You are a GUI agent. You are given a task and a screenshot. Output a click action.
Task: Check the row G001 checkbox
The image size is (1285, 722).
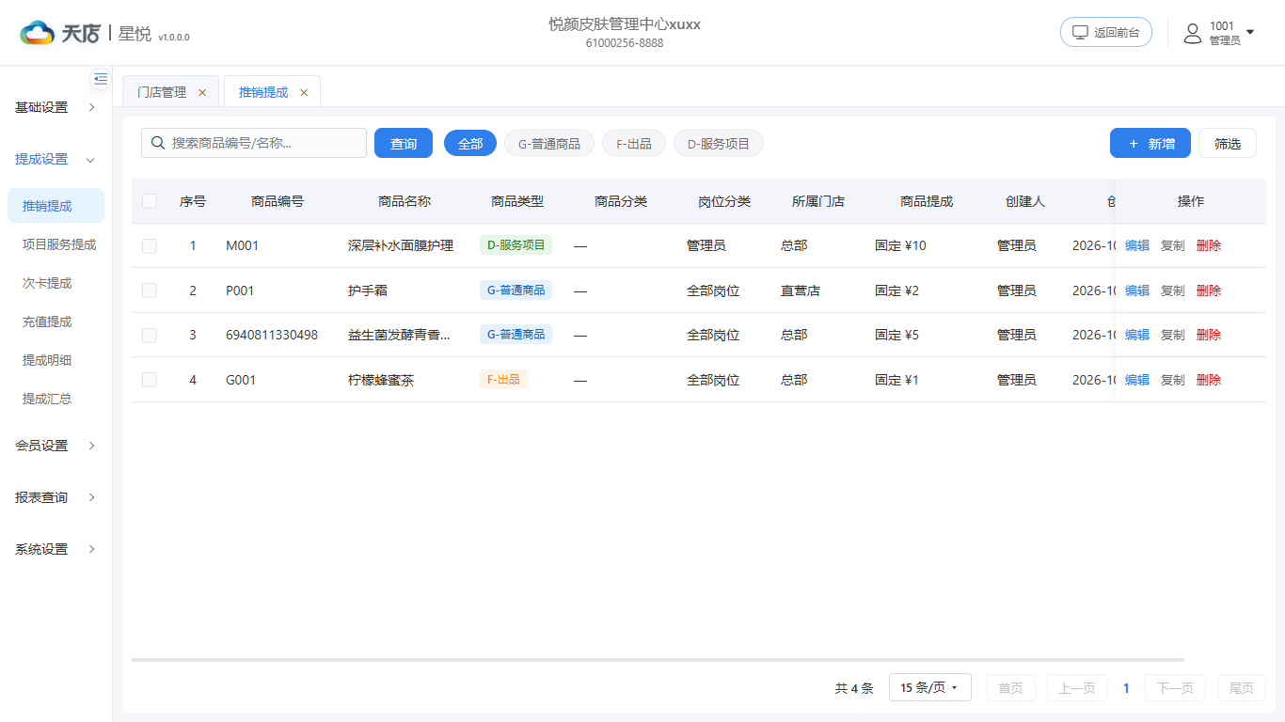click(x=150, y=380)
